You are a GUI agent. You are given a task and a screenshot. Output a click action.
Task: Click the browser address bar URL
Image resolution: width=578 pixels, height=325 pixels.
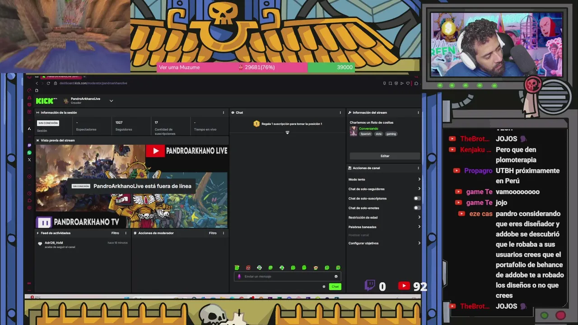click(x=93, y=83)
